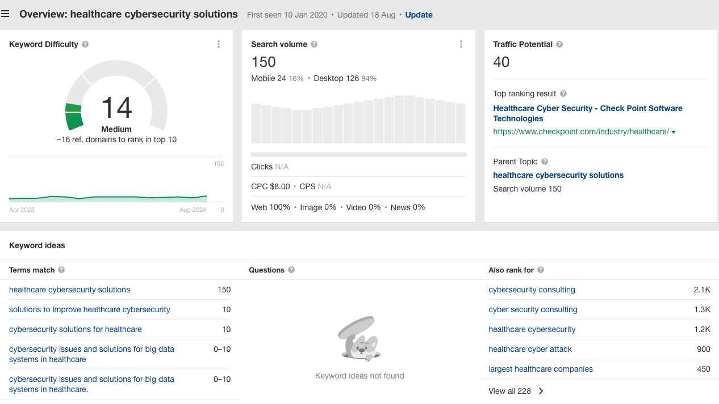The height and width of the screenshot is (404, 719).
Task: Click Traffic Potential help icon
Action: point(559,44)
